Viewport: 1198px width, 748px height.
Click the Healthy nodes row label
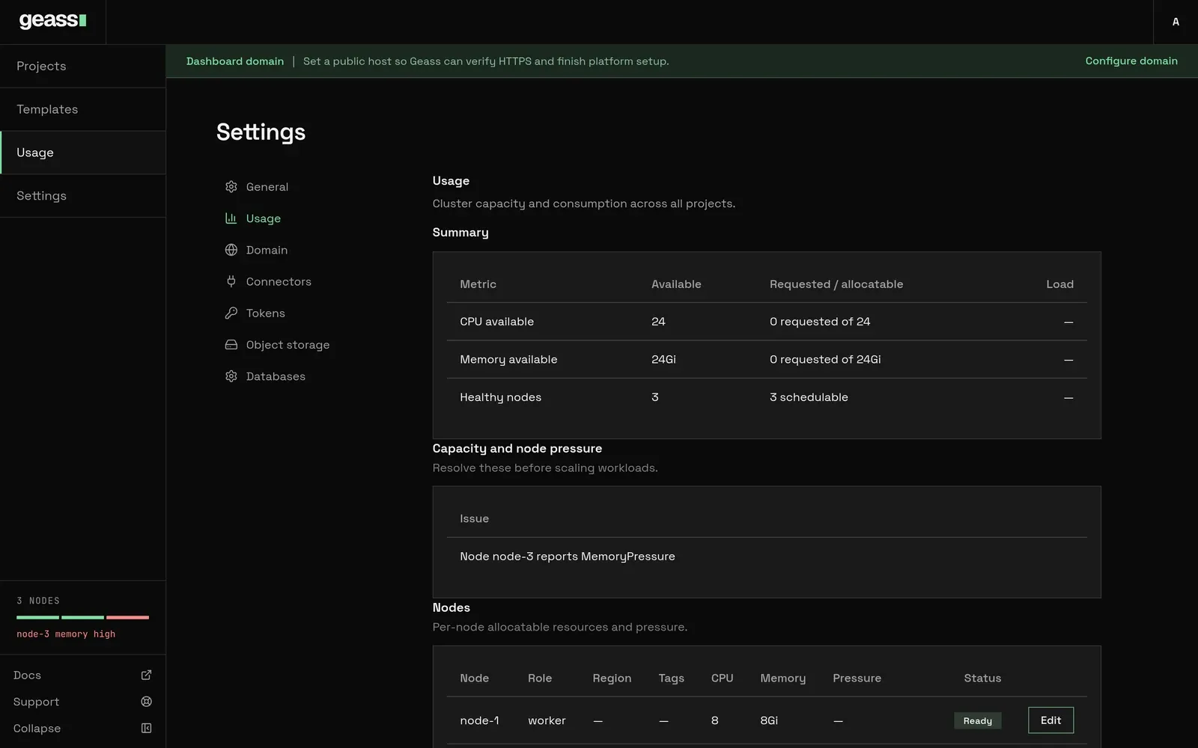coord(500,397)
